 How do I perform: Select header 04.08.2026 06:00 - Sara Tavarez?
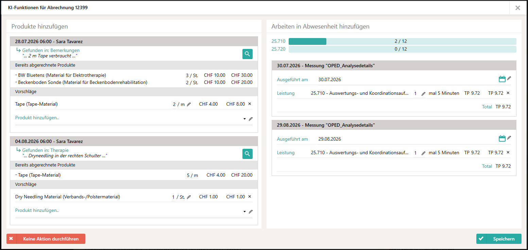(x=134, y=141)
